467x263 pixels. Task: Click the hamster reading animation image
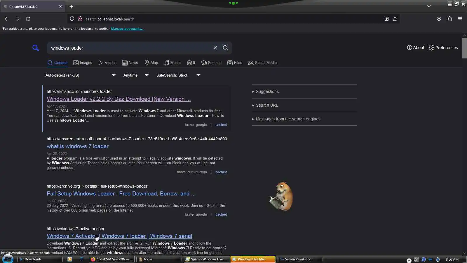[281, 197]
